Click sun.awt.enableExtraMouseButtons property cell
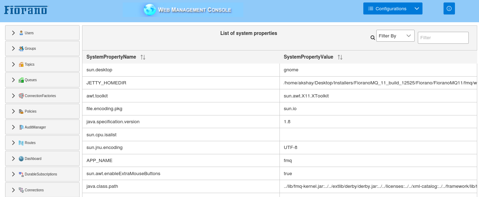 click(181, 173)
